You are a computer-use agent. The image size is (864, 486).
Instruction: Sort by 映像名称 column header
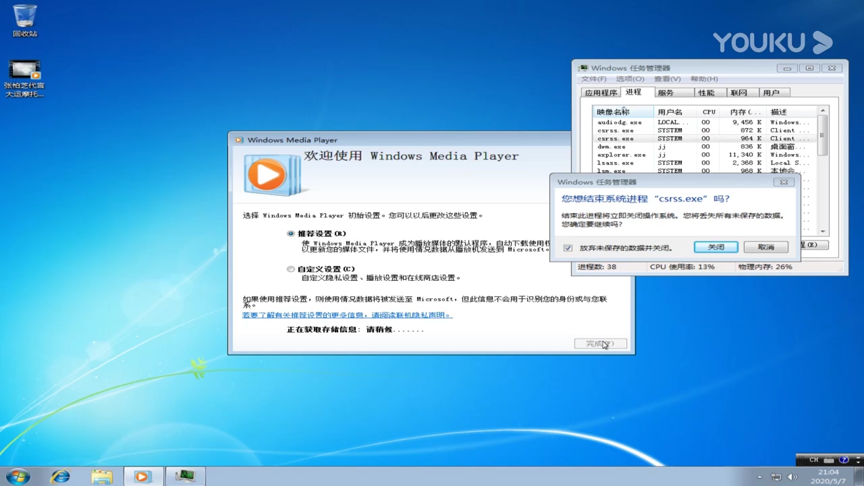click(624, 112)
